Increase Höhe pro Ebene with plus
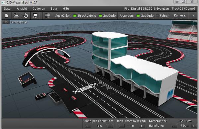Viewport: 199px width, 129px height. coord(110,126)
